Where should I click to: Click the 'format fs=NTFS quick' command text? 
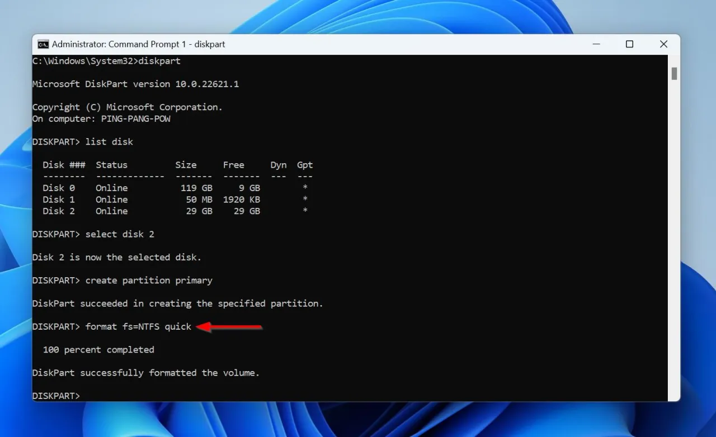(x=138, y=326)
